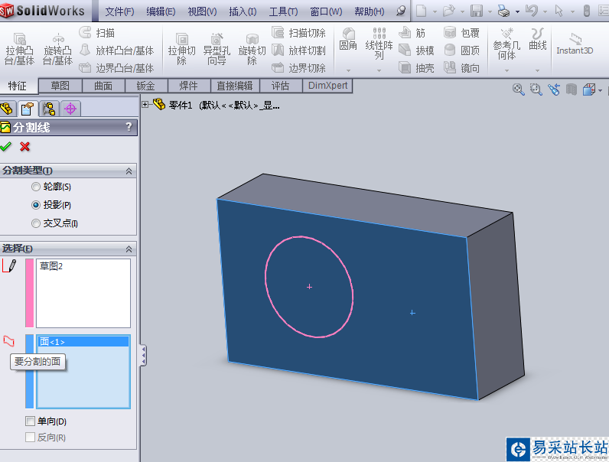
Task: Click Zoom to Fit magnifier icon
Action: (x=518, y=89)
